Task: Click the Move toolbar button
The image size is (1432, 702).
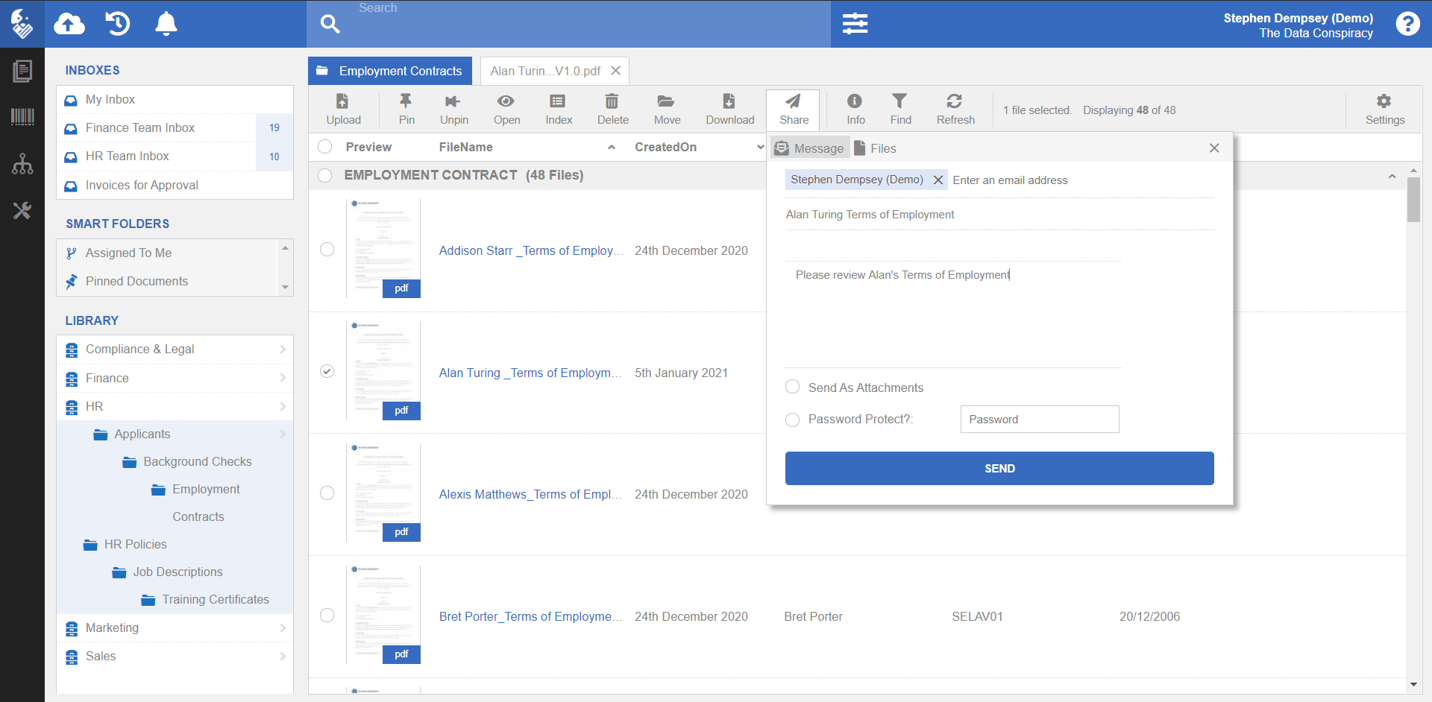Action: point(667,109)
